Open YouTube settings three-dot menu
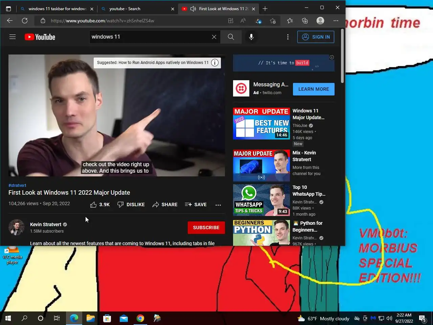433x325 pixels. (288, 37)
